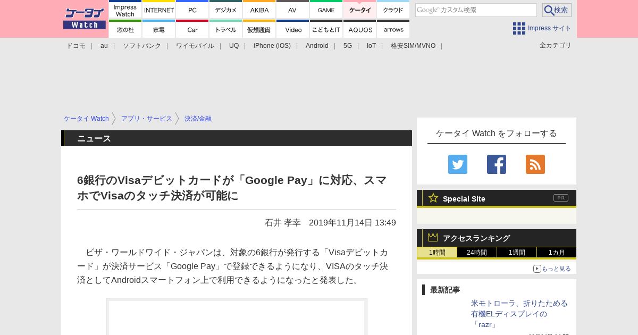Go to Android category
The height and width of the screenshot is (335, 638).
[317, 46]
